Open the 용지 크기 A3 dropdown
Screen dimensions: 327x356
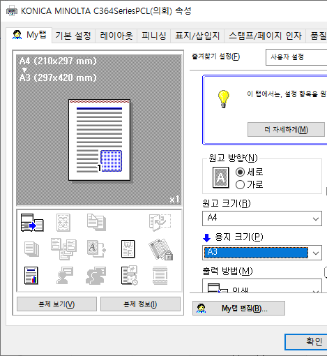click(x=262, y=253)
